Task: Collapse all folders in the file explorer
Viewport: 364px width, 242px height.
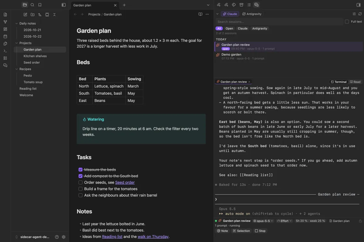Action: [x=54, y=15]
